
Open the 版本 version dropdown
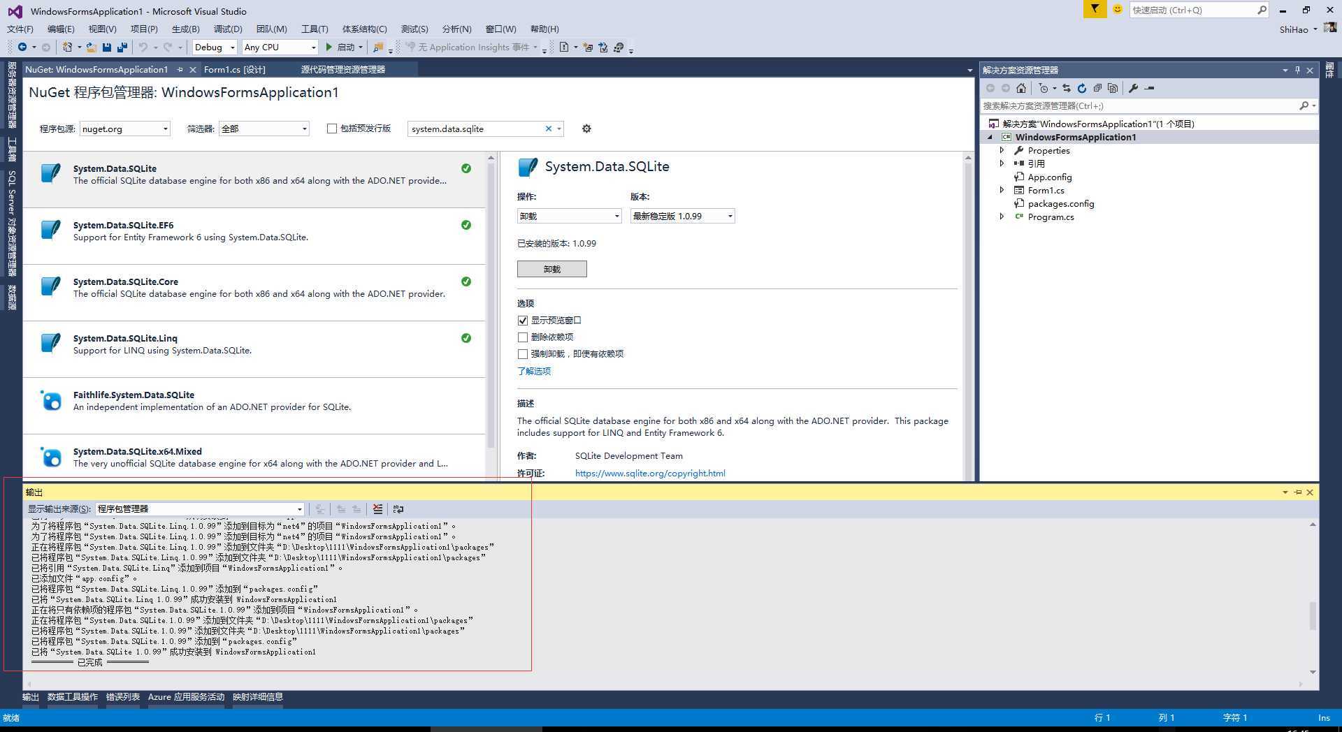682,217
